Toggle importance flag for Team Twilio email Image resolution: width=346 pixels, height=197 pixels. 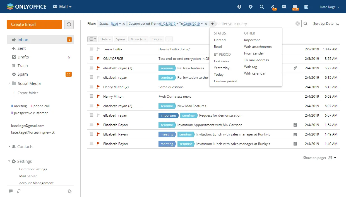98,49
